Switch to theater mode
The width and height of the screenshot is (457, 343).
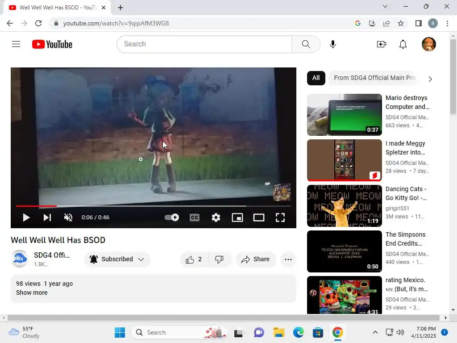tap(258, 218)
